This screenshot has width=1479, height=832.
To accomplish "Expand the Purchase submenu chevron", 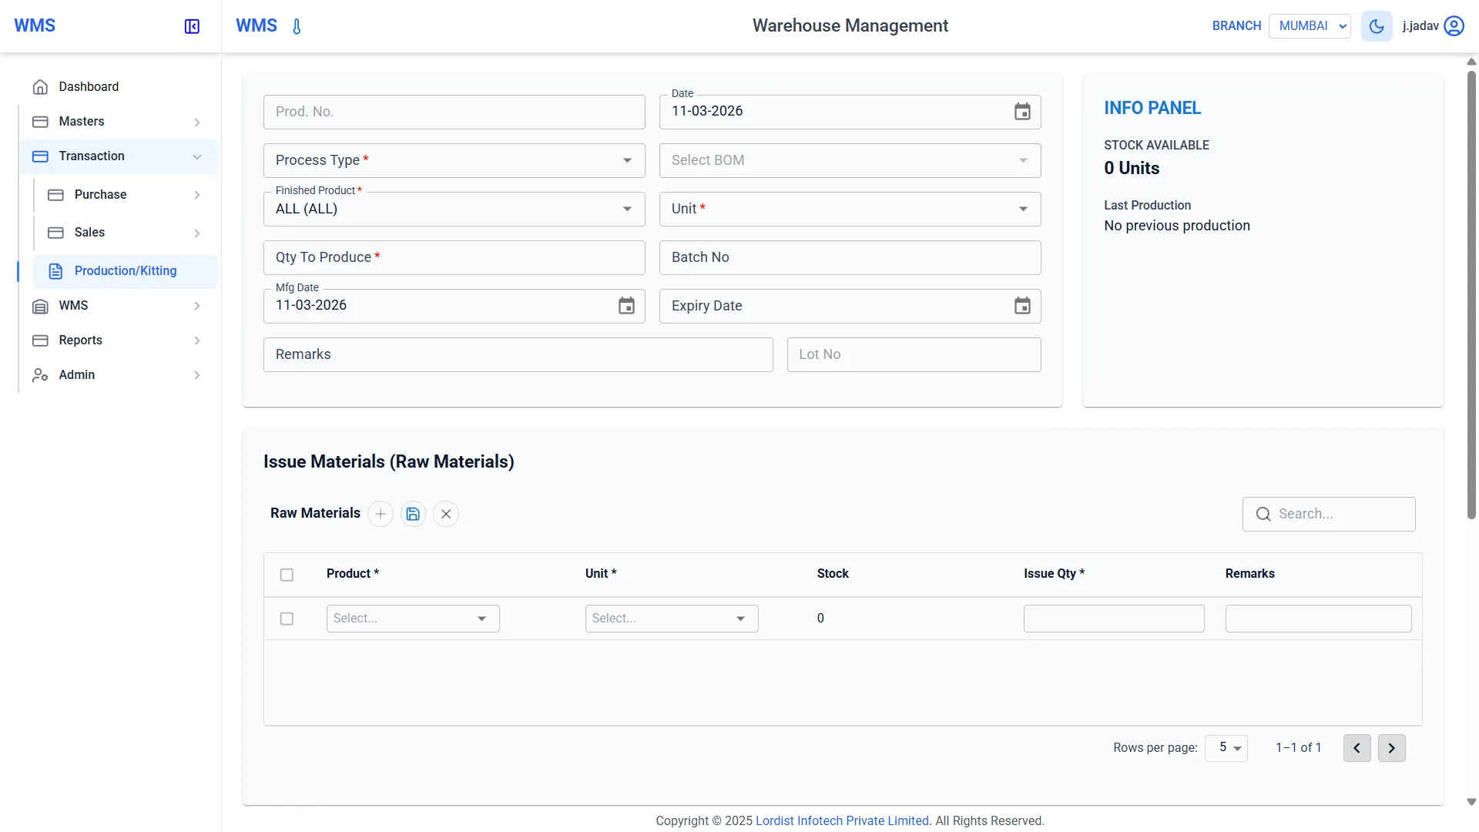I will click(197, 196).
